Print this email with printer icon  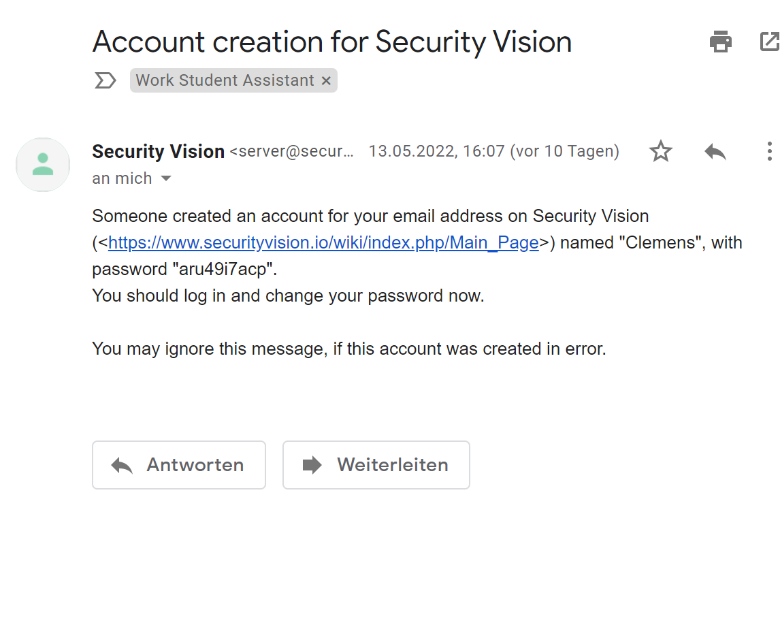point(720,42)
